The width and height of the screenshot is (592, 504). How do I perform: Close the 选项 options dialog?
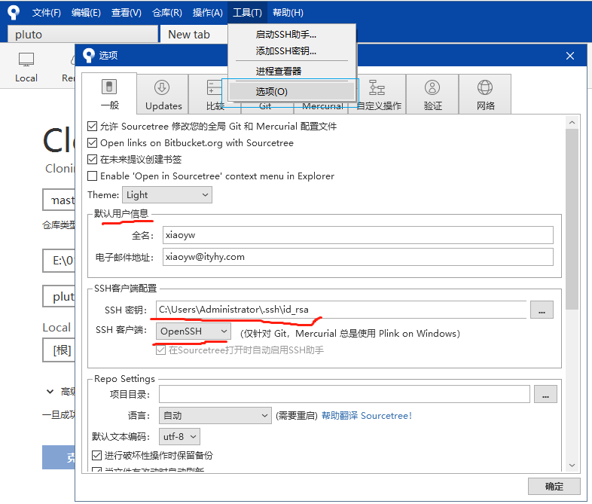click(x=569, y=56)
